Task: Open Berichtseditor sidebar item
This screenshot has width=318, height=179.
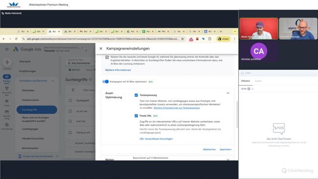Action: [x=30, y=148]
